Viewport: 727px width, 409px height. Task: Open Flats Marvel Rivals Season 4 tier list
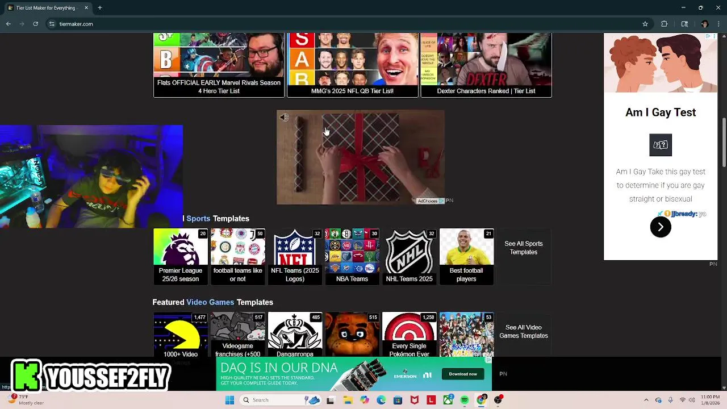[219, 65]
